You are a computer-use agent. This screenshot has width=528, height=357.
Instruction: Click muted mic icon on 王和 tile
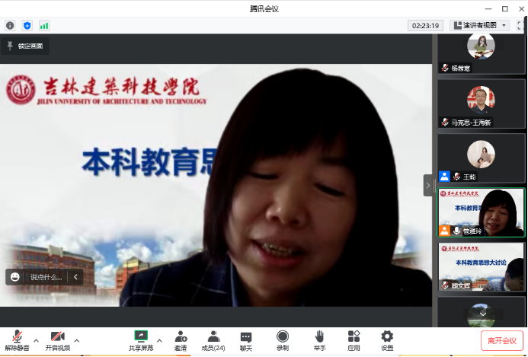click(x=457, y=177)
